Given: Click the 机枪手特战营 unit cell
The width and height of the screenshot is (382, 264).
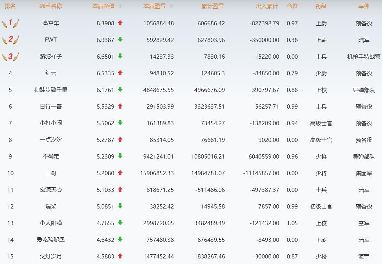Looking at the screenshot, I should click(364, 57).
